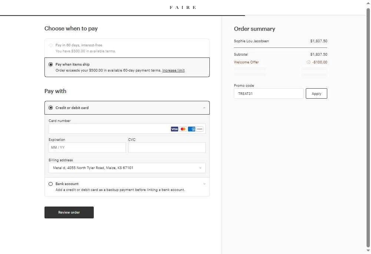Collapse the Credit or debit card section

tap(204, 108)
